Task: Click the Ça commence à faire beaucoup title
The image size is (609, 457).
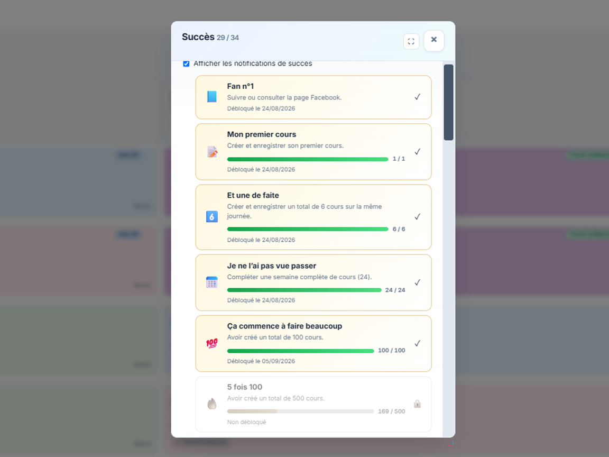Action: coord(284,326)
